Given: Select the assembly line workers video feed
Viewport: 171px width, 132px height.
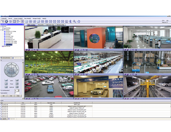Looking at the screenshot, I should coord(98,62).
